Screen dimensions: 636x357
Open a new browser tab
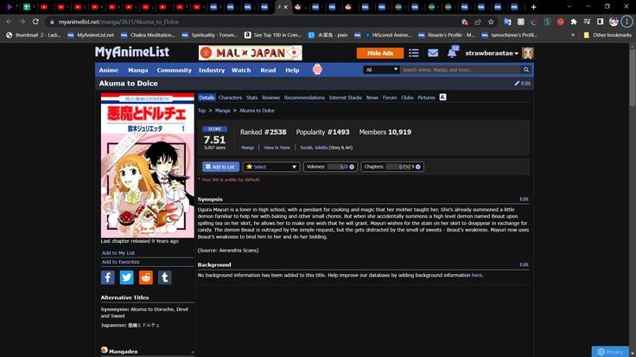coord(533,7)
